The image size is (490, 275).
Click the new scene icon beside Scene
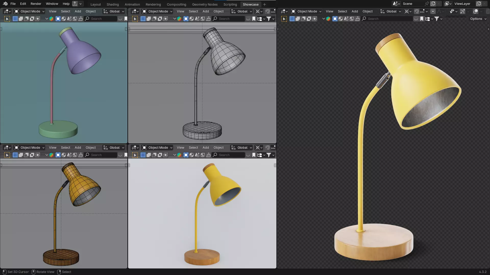point(433,4)
